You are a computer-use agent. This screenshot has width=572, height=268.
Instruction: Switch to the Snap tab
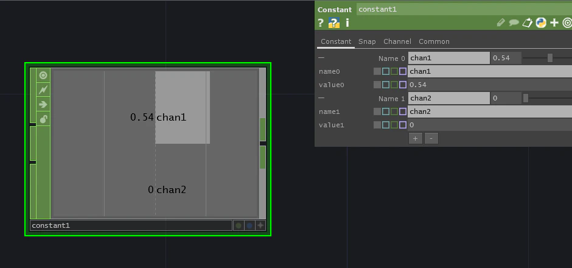(x=367, y=41)
